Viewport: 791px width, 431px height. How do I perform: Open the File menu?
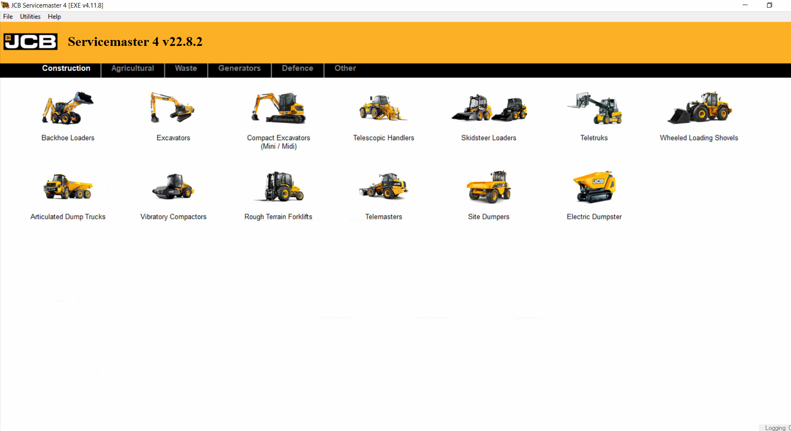click(x=8, y=16)
